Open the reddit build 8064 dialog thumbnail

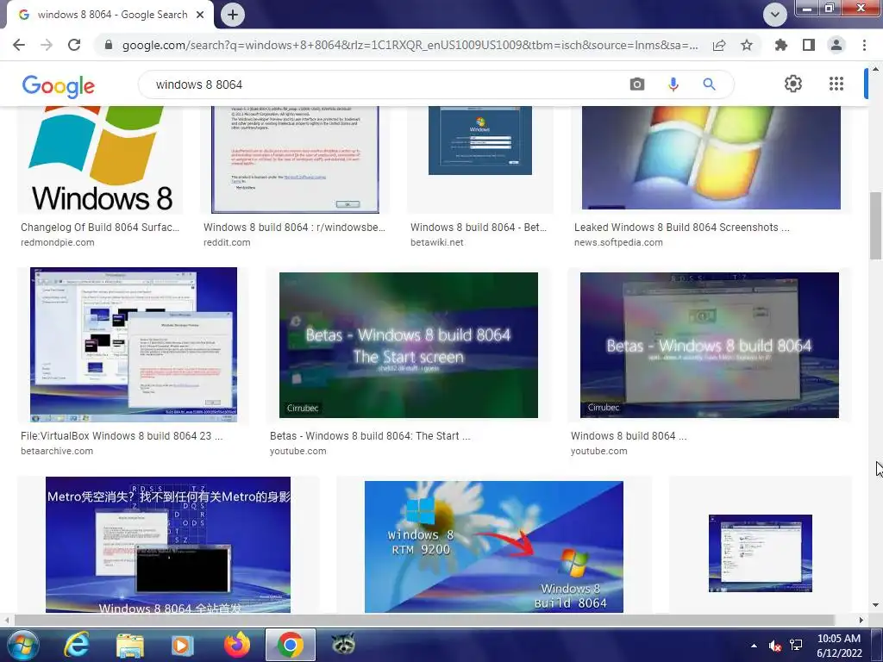[x=295, y=159]
